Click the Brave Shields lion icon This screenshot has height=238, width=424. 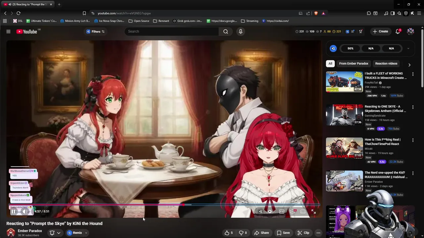pos(316,13)
